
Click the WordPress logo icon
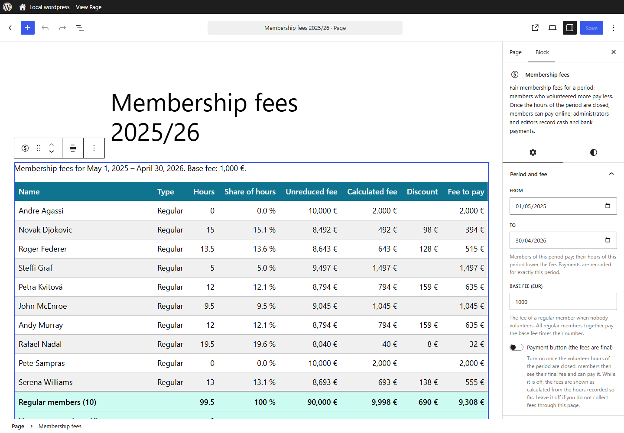7,7
